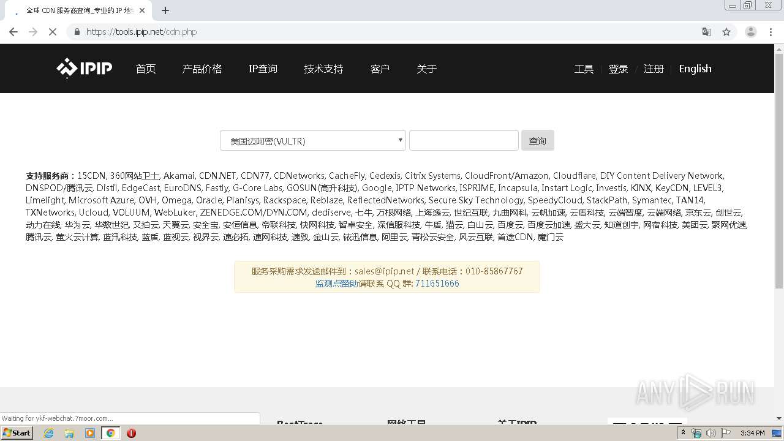Click the action center flag icon
Viewport: 784px width, 441px height.
[726, 433]
